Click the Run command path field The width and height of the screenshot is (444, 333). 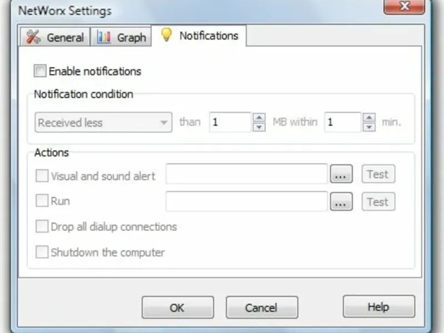[x=246, y=201]
